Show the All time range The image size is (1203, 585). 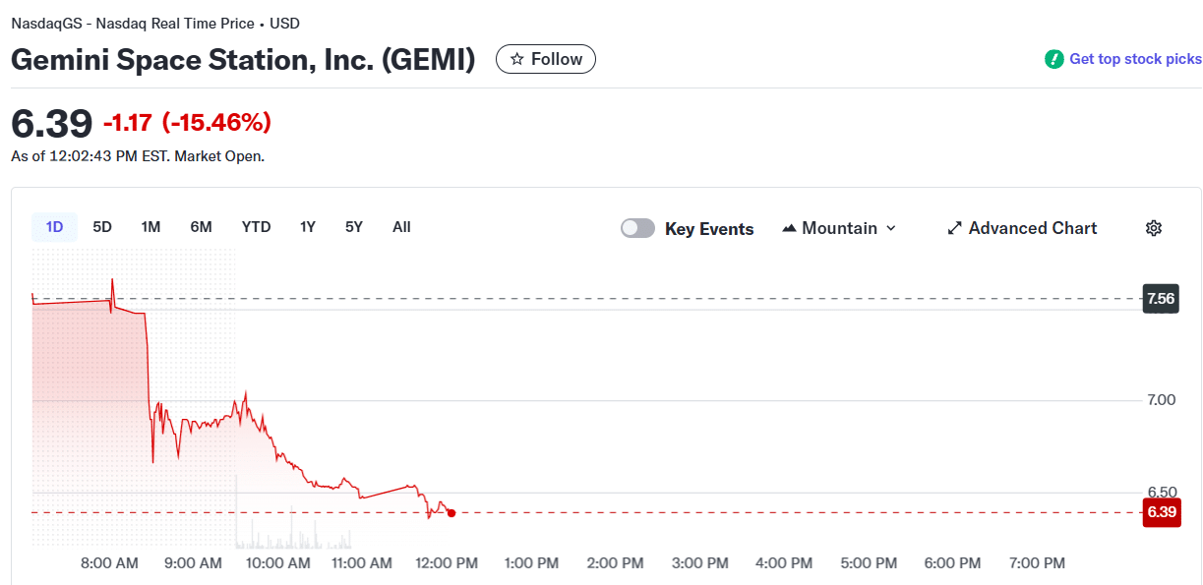click(x=401, y=227)
